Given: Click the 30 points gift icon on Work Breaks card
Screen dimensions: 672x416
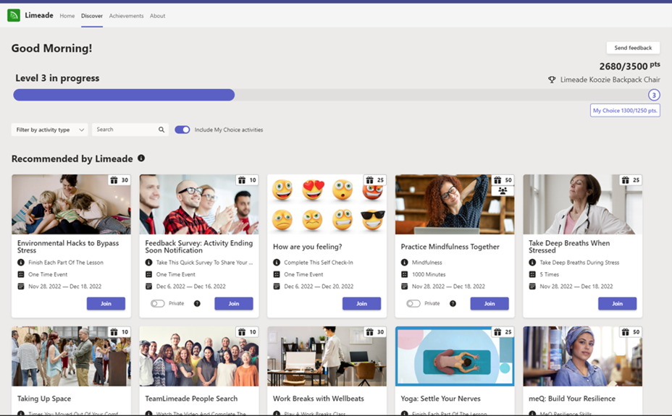Looking at the screenshot, I should tap(370, 332).
